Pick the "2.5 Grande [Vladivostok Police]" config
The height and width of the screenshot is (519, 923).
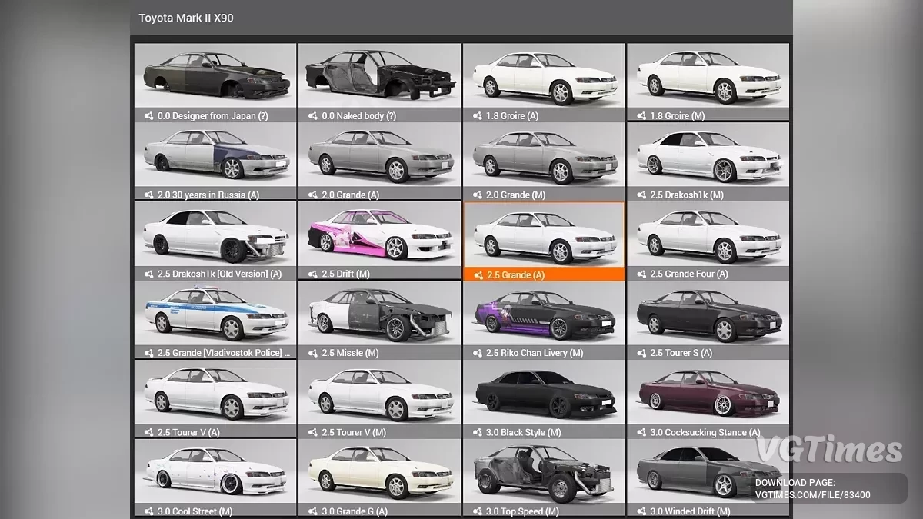pos(215,314)
